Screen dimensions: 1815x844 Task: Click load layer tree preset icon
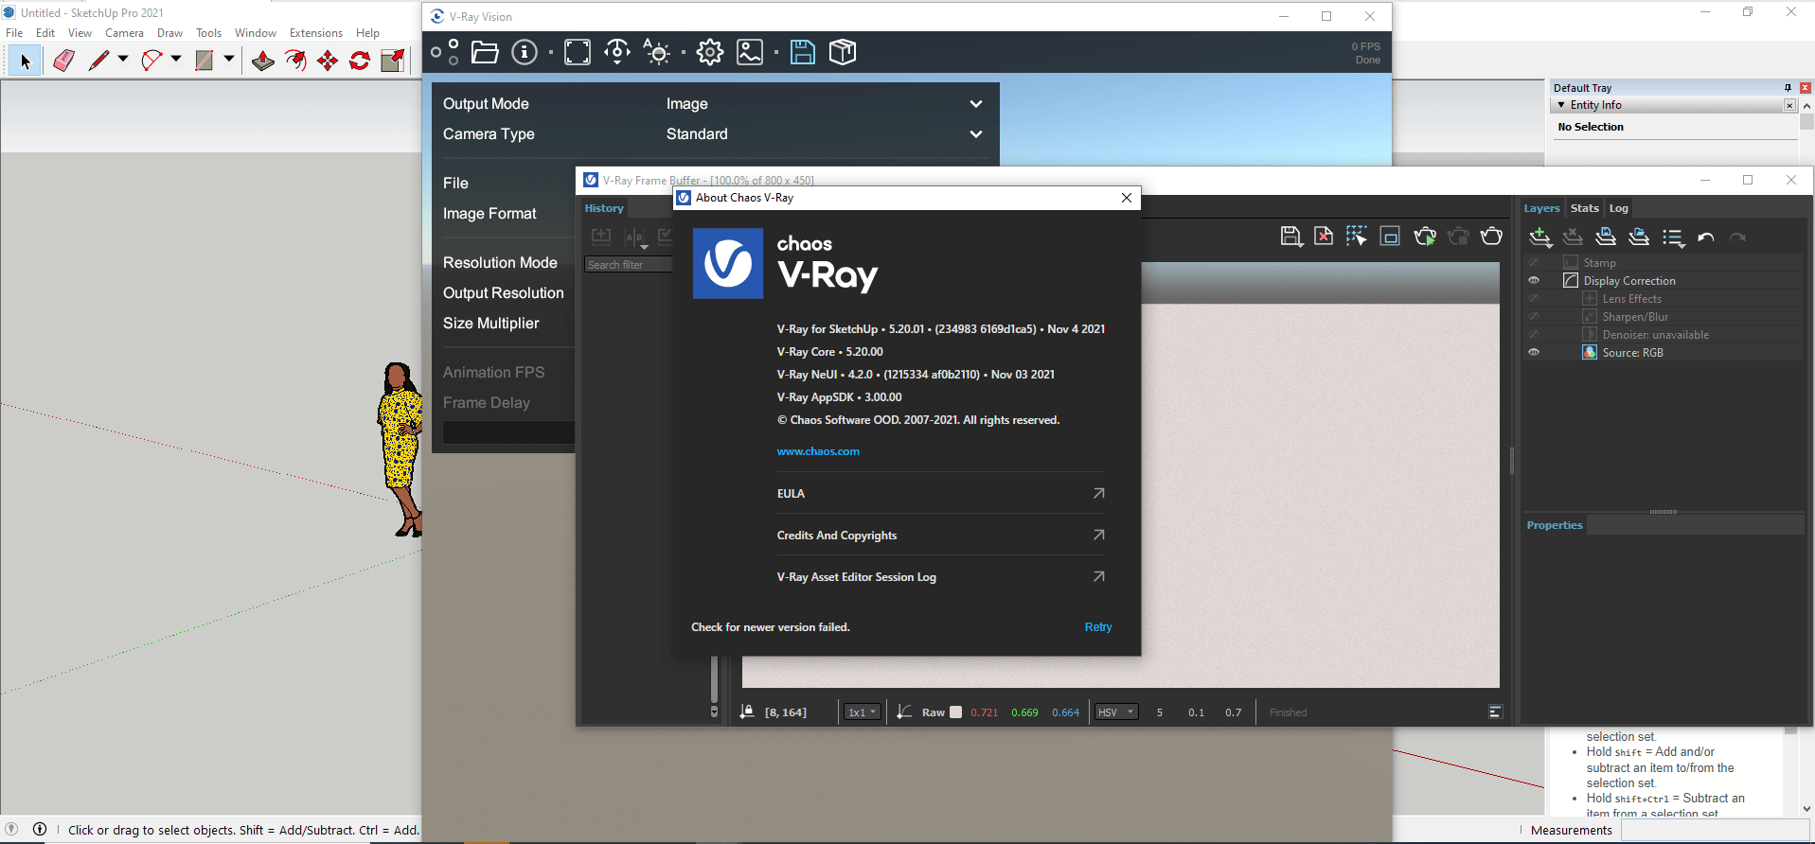pos(1639,237)
